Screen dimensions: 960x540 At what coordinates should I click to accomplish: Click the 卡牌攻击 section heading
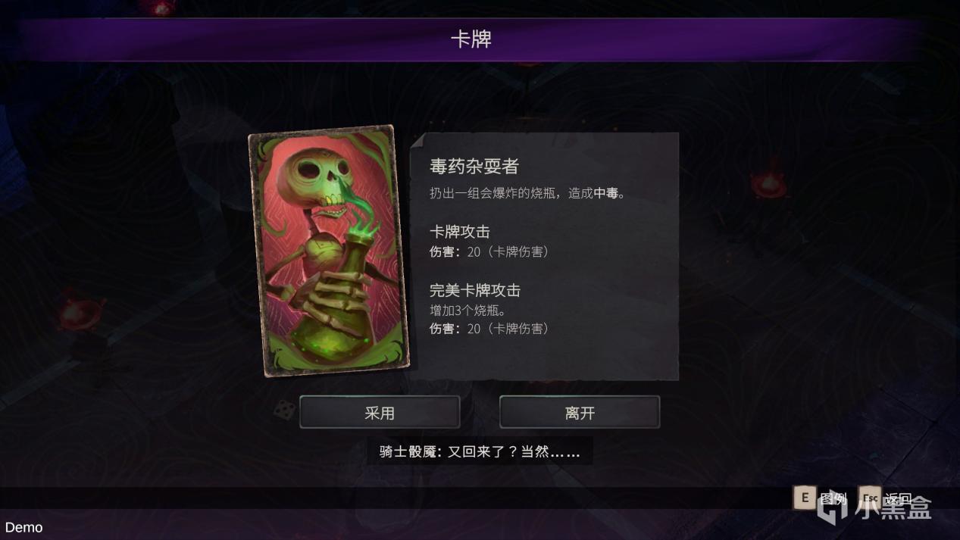tap(460, 232)
